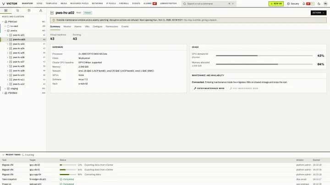Click the Classic badge next to Host

(x=88, y=13)
